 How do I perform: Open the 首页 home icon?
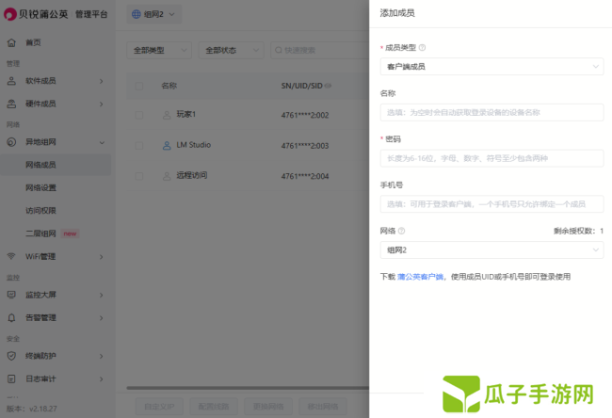point(11,42)
